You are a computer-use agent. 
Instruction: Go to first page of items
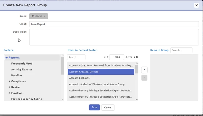(x=104, y=57)
